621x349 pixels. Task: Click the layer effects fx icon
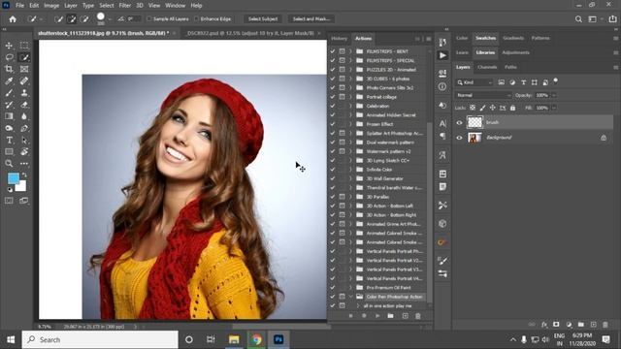544,325
